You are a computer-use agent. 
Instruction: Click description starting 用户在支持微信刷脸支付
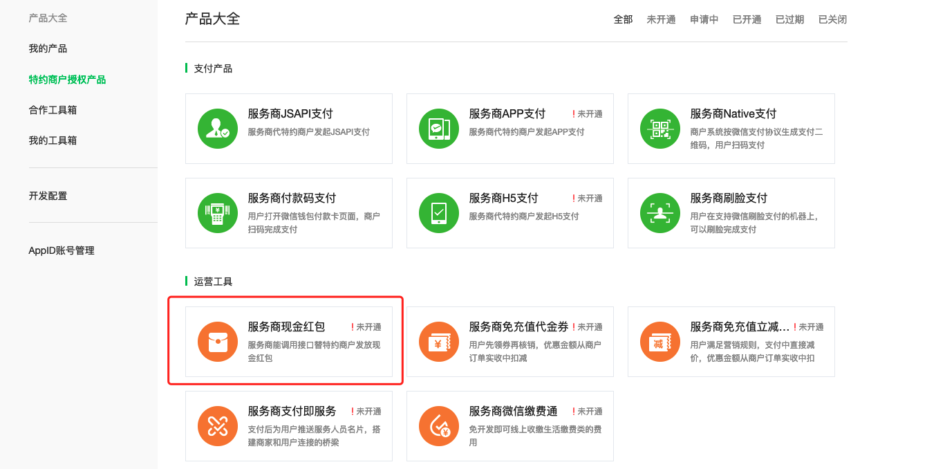point(754,223)
